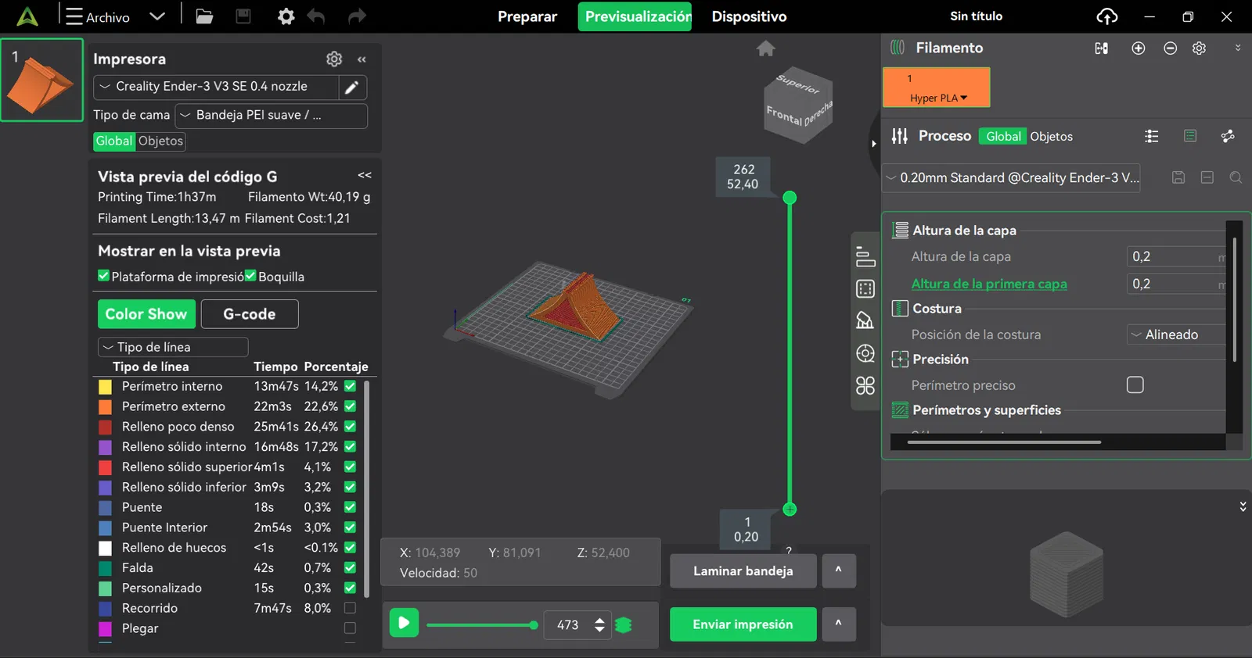Image resolution: width=1252 pixels, height=658 pixels.
Task: Open a project with the folder icon
Action: coord(204,16)
